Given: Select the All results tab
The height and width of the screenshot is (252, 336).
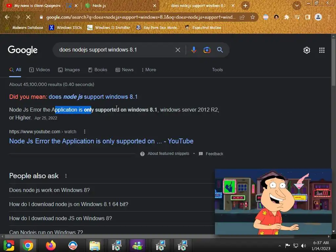Looking at the screenshot, I should (x=15, y=70).
